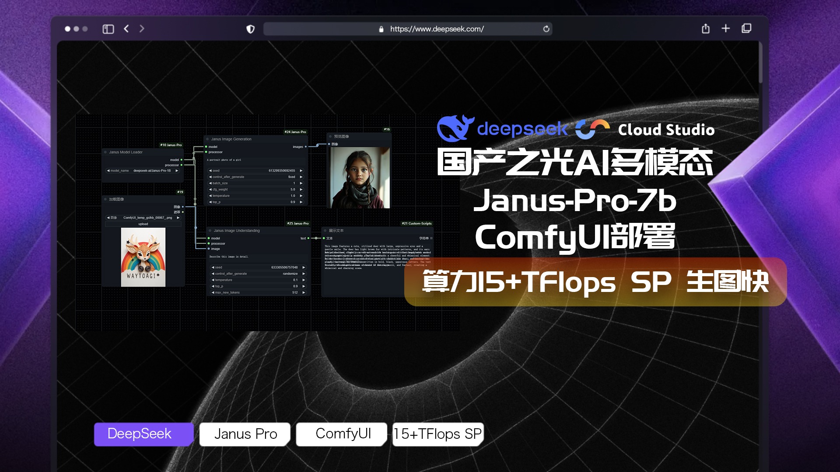Increase batch_size with right arrow
This screenshot has width=840, height=472.
[x=301, y=183]
